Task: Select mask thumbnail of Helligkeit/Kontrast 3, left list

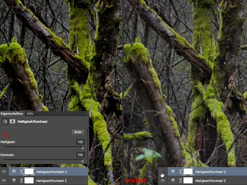Action: tap(29, 171)
